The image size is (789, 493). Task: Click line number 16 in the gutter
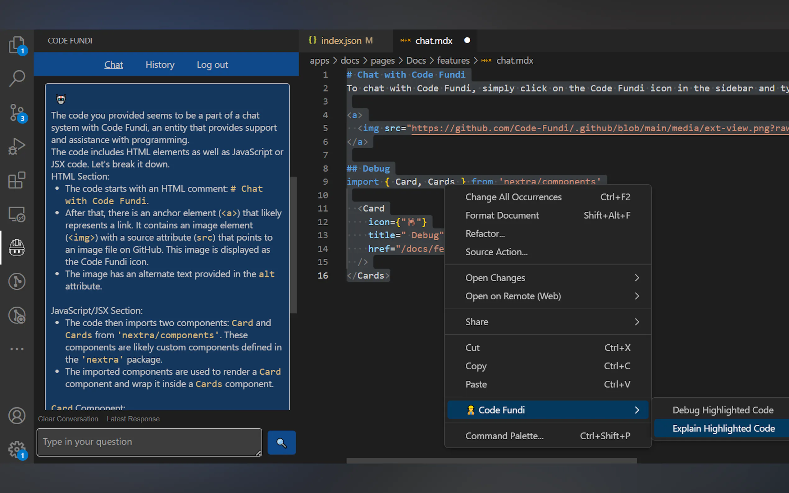[322, 275]
